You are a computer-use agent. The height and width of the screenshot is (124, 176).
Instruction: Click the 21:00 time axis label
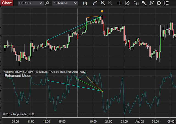(x=109, y=122)
